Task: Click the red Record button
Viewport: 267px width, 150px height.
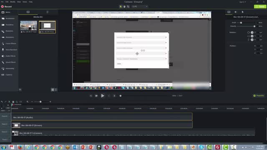Action: pos(7,7)
